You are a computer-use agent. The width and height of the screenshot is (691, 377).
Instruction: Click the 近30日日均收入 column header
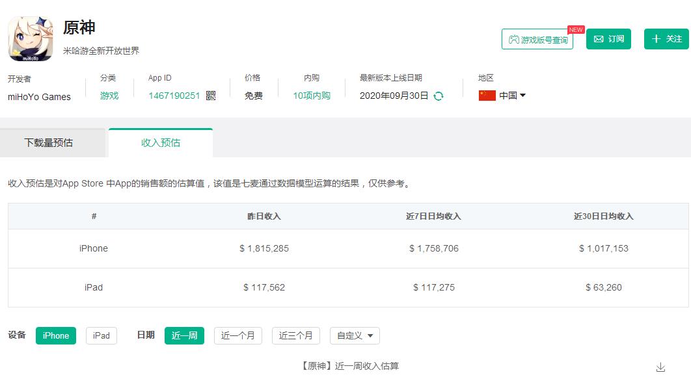coord(604,216)
